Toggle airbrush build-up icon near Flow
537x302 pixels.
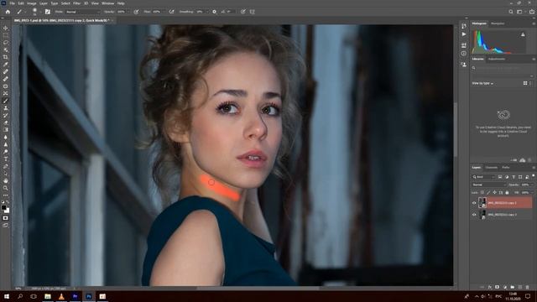coord(171,12)
